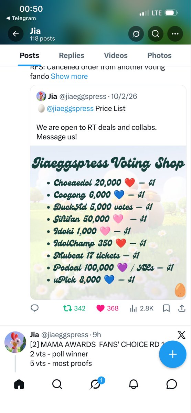
Task: Expand truncated text with Show more
Action: point(69,76)
